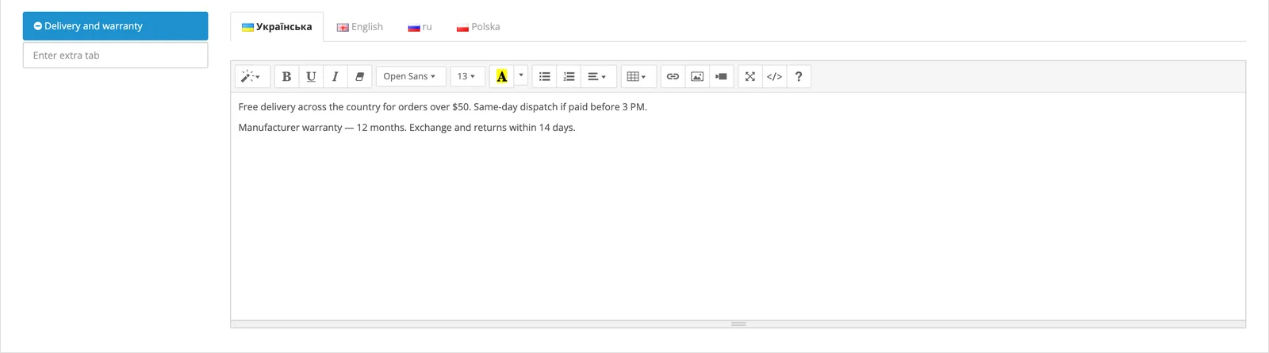The height and width of the screenshot is (353, 1269).
Task: Switch to the Polska language tab
Action: (478, 27)
